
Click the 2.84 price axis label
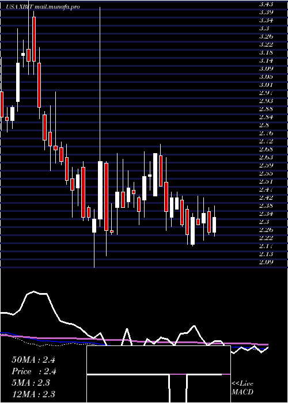pyautogui.click(x=266, y=117)
